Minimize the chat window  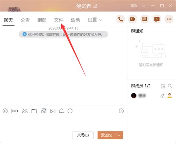click(x=153, y=6)
